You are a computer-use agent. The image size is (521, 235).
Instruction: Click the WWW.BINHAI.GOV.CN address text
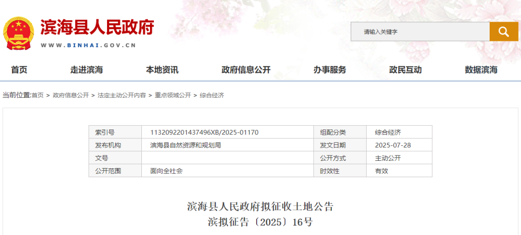[x=88, y=45]
